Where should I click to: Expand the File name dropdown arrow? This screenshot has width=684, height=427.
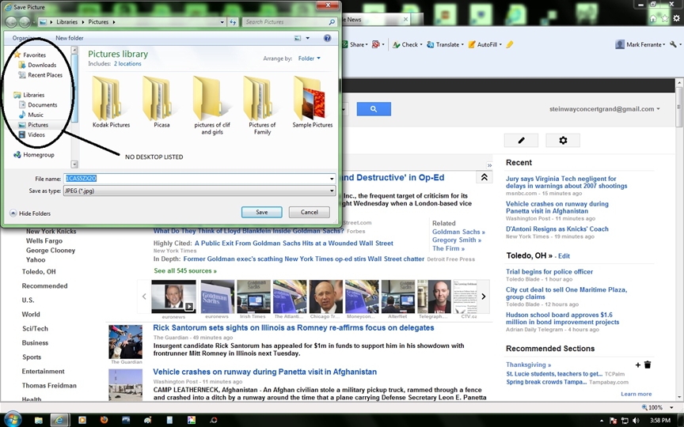332,179
